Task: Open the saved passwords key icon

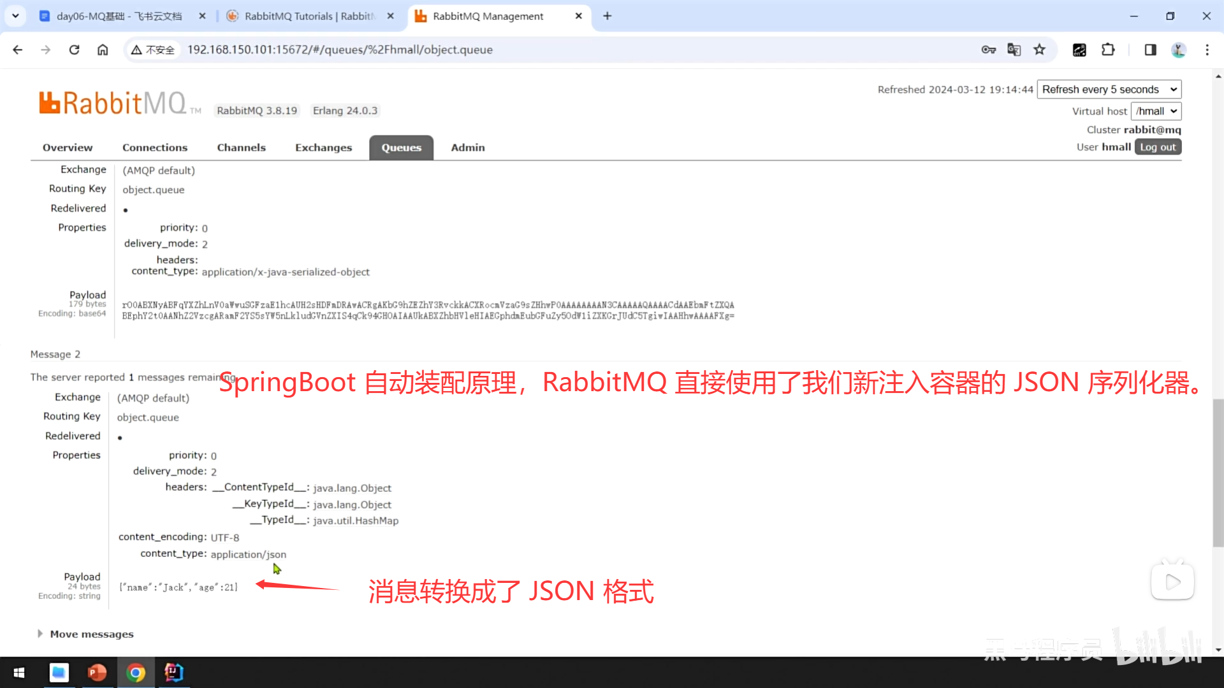Action: coord(988,50)
